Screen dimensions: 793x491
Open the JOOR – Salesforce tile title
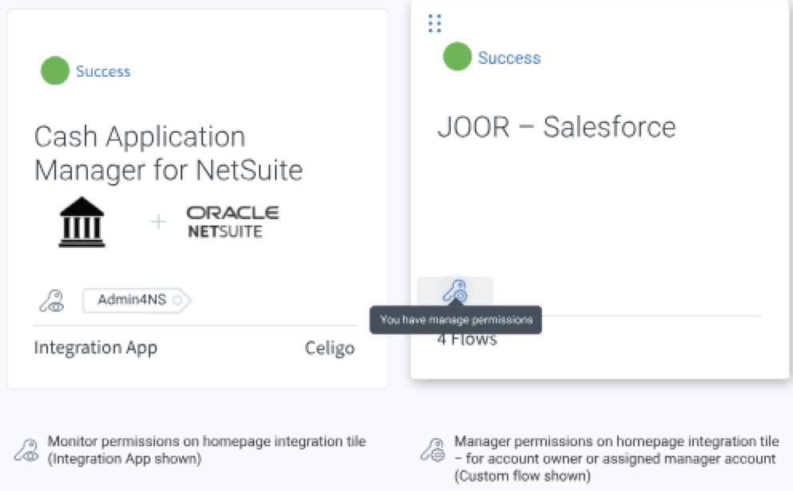tap(556, 126)
